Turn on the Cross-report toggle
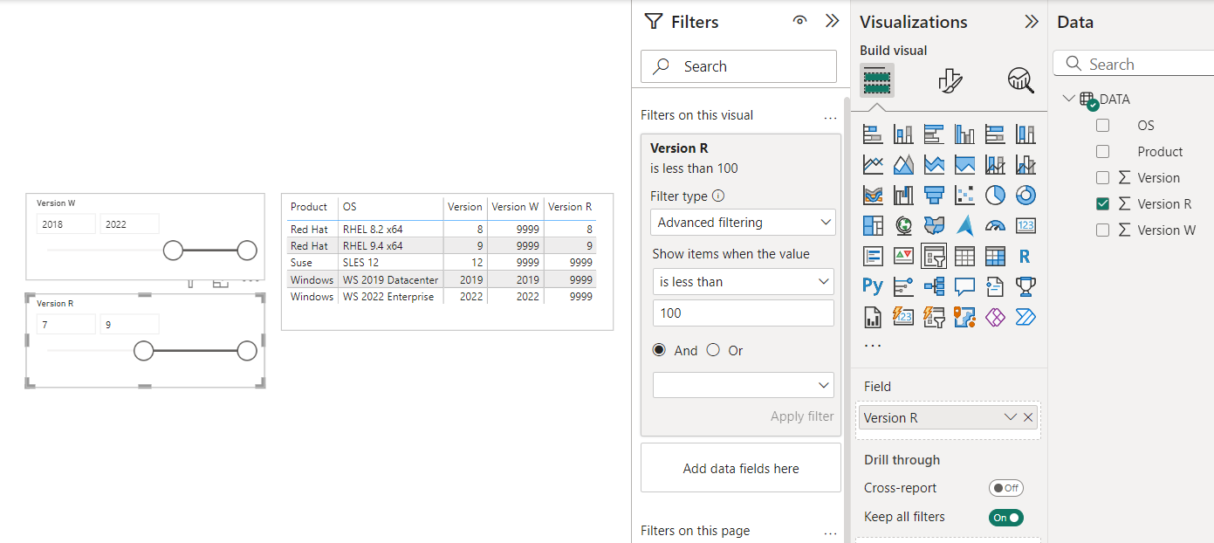The height and width of the screenshot is (543, 1214). 1005,488
